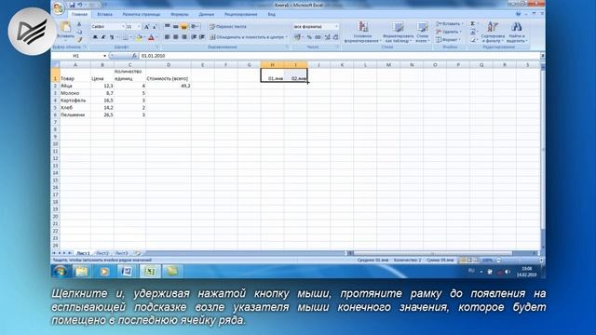Open Сортировка и фильтр menu
The width and height of the screenshot is (596, 335).
pyautogui.click(x=493, y=32)
